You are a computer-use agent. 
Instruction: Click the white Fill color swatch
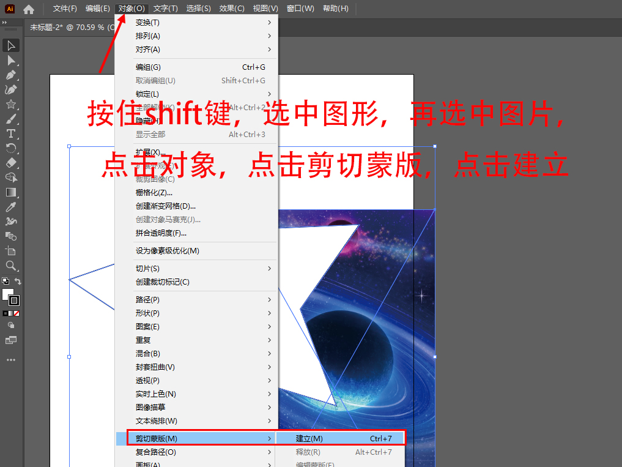point(8,294)
